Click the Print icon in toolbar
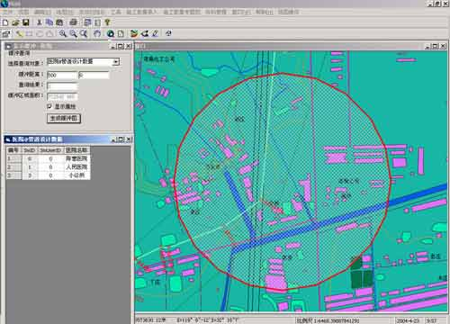This screenshot has width=450, height=324. (73, 22)
